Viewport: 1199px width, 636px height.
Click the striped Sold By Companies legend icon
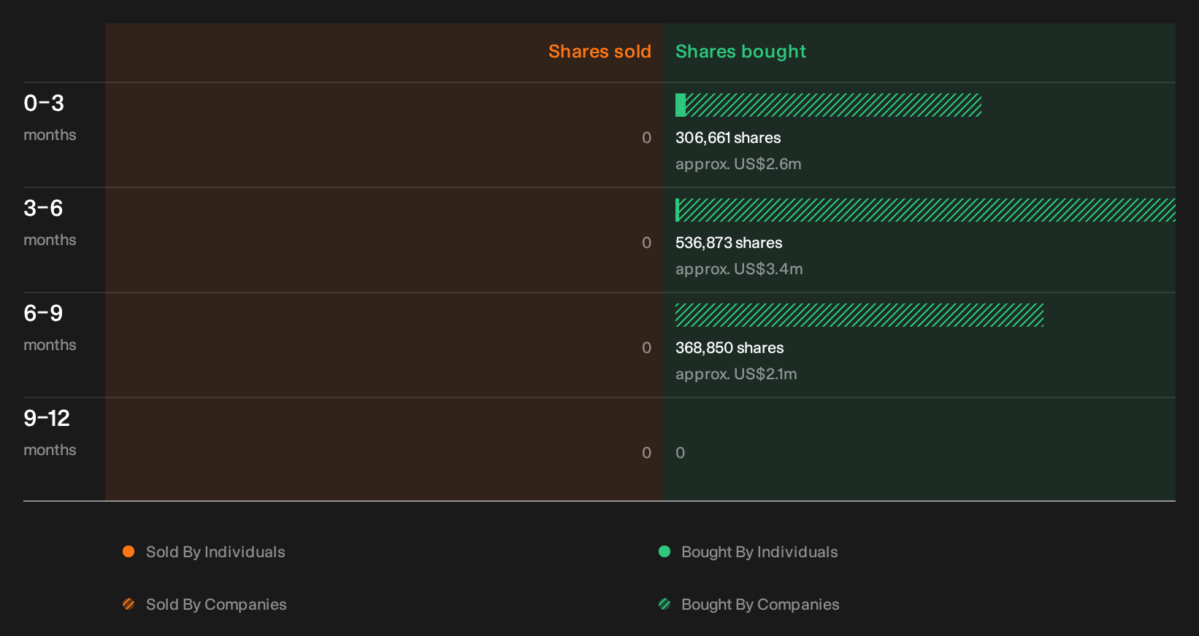coord(129,604)
